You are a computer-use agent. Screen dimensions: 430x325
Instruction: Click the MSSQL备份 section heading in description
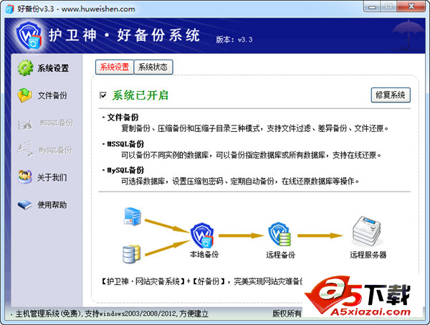click(125, 143)
